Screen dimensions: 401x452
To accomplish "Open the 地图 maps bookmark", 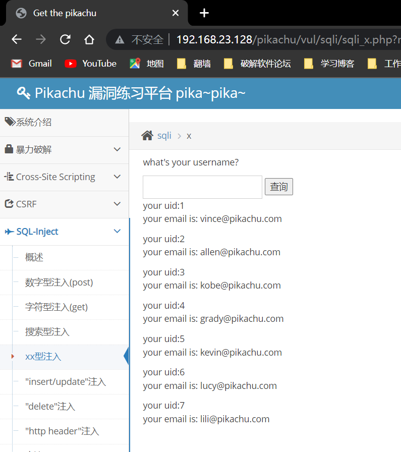I will (147, 64).
